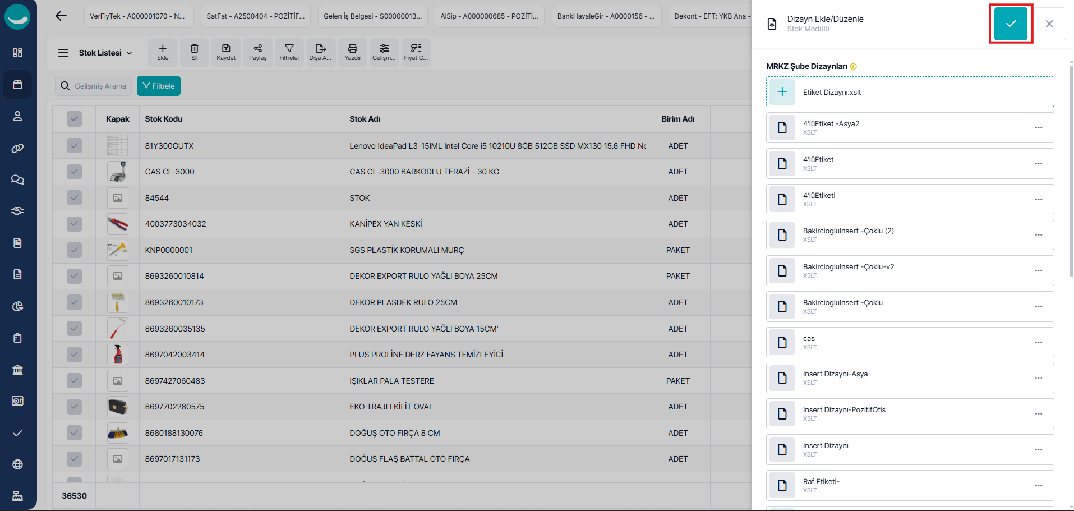This screenshot has width=1074, height=511.
Task: Click the Ekle plus toolbar icon
Action: [x=163, y=52]
